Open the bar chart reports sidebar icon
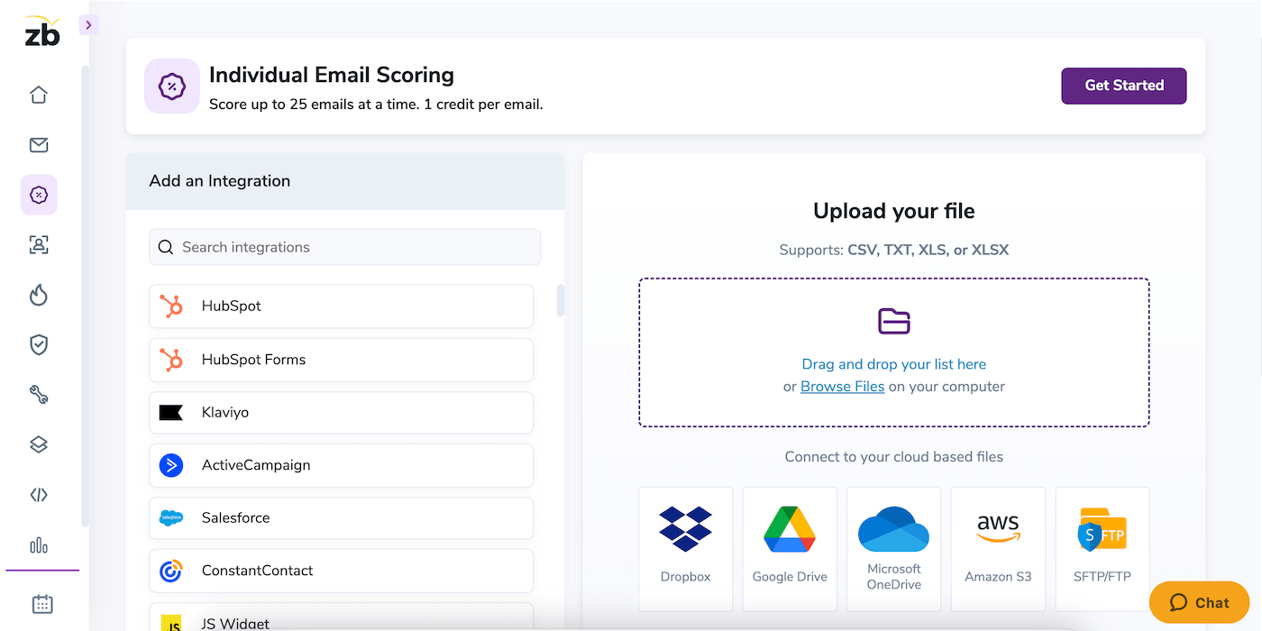The image size is (1262, 631). [39, 545]
